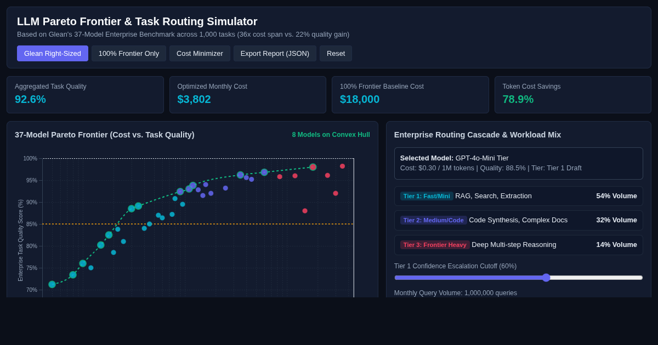Click the 37-Model Pareto Frontier chart title
The height and width of the screenshot is (345, 658).
point(105,135)
